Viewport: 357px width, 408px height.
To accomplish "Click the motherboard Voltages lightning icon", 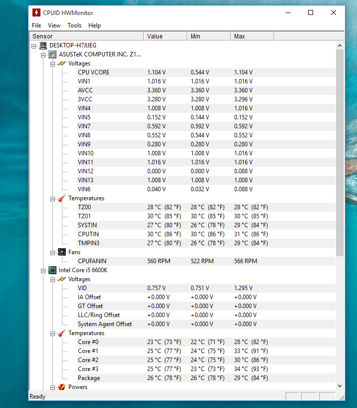I will pos(62,63).
